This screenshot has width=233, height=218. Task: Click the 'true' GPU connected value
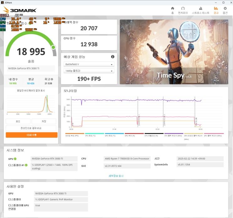tap(61, 207)
